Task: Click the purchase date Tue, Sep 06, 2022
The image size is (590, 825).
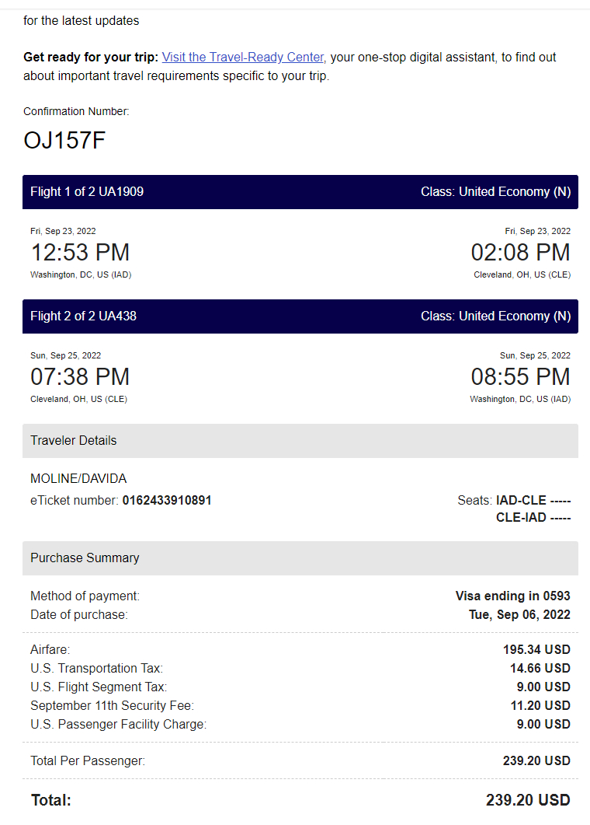Action: [x=519, y=615]
